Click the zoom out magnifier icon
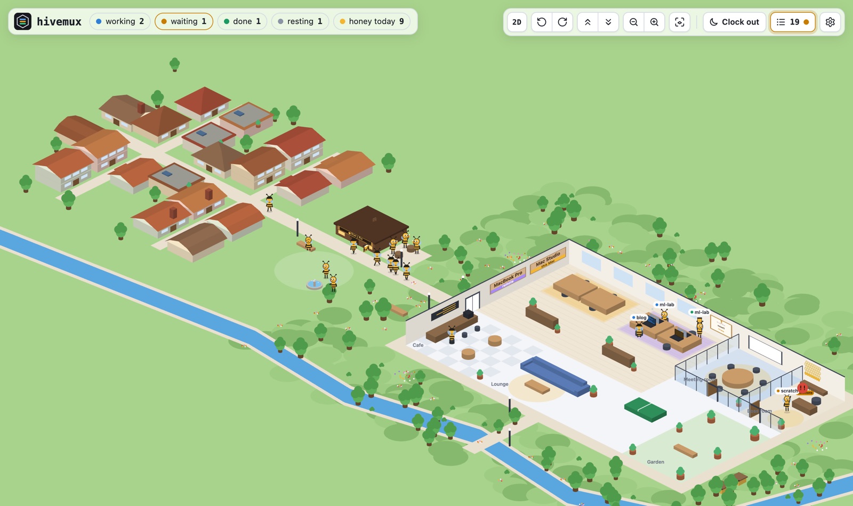Image resolution: width=853 pixels, height=506 pixels. (633, 22)
